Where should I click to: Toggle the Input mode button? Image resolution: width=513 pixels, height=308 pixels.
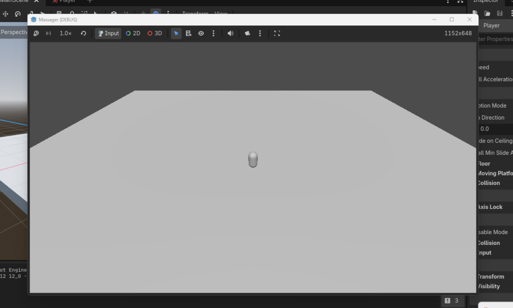point(108,33)
